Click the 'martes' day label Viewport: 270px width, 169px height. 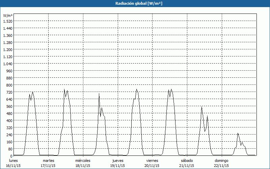pos(48,161)
